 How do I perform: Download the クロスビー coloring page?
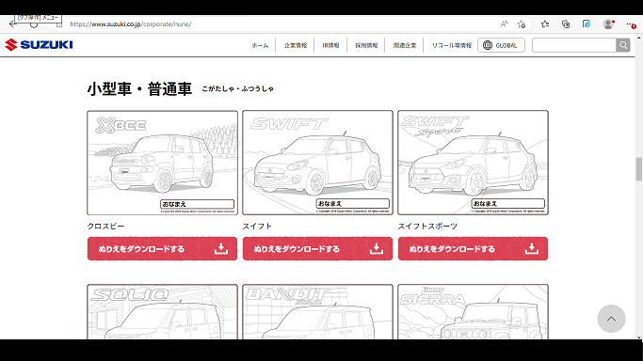tap(162, 248)
